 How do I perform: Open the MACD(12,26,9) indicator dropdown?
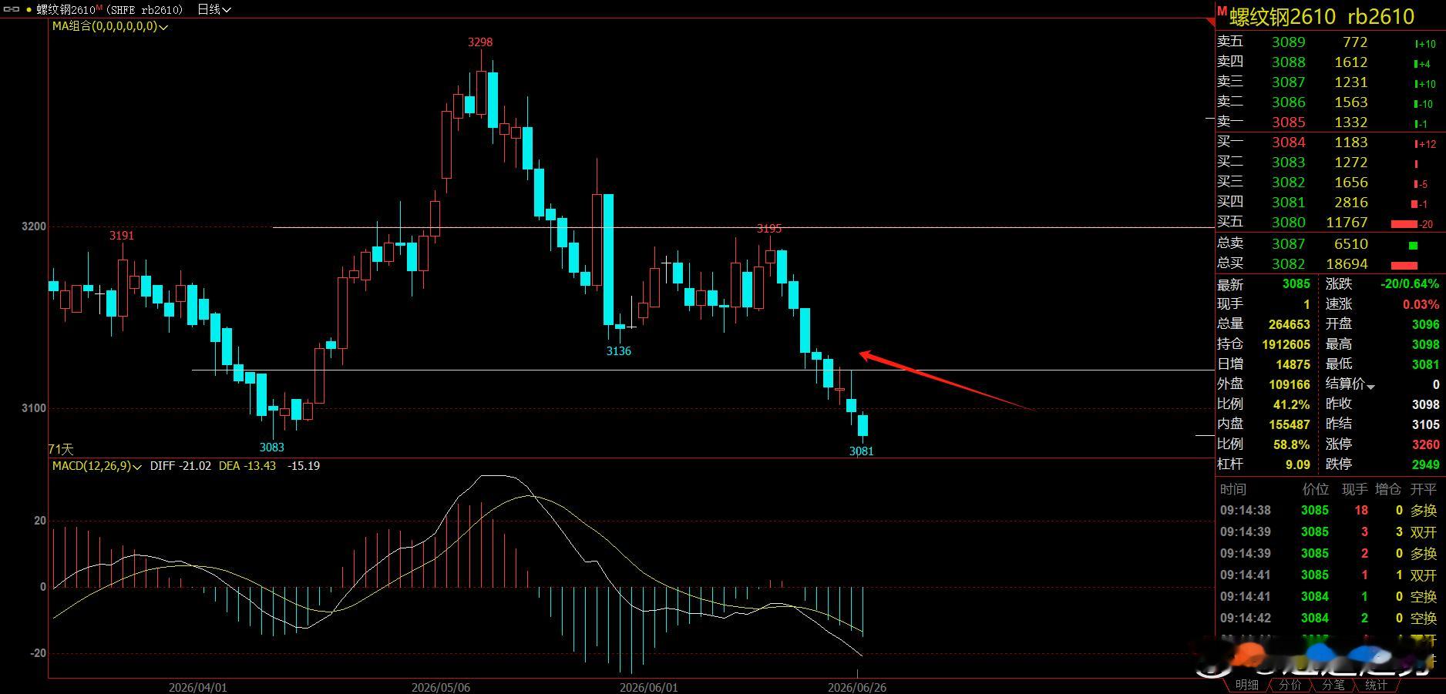tap(137, 466)
